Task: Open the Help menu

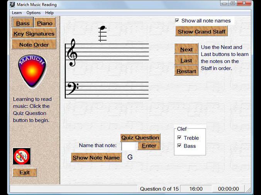Action: coord(49,13)
